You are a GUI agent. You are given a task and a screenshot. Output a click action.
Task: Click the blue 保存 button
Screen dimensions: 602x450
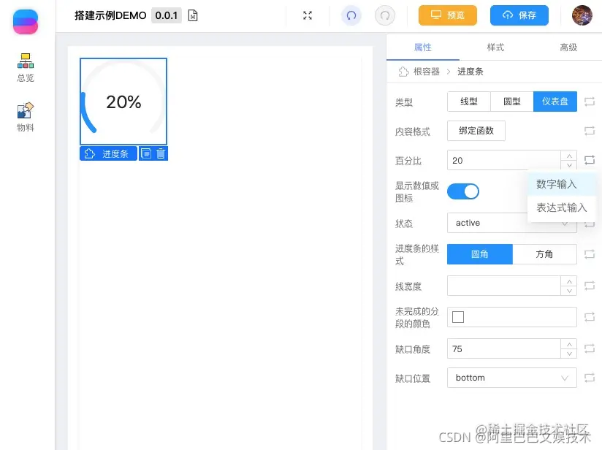pos(519,15)
